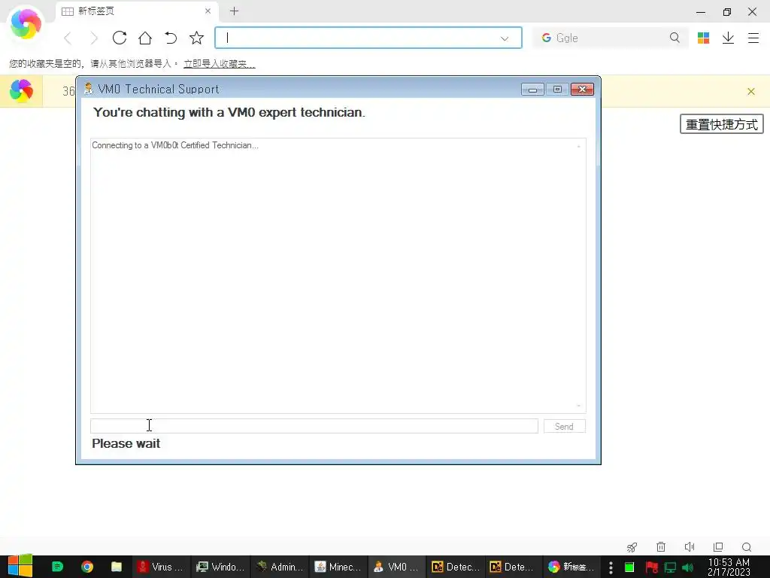Focus the chat message input field
The width and height of the screenshot is (770, 578).
click(x=314, y=426)
